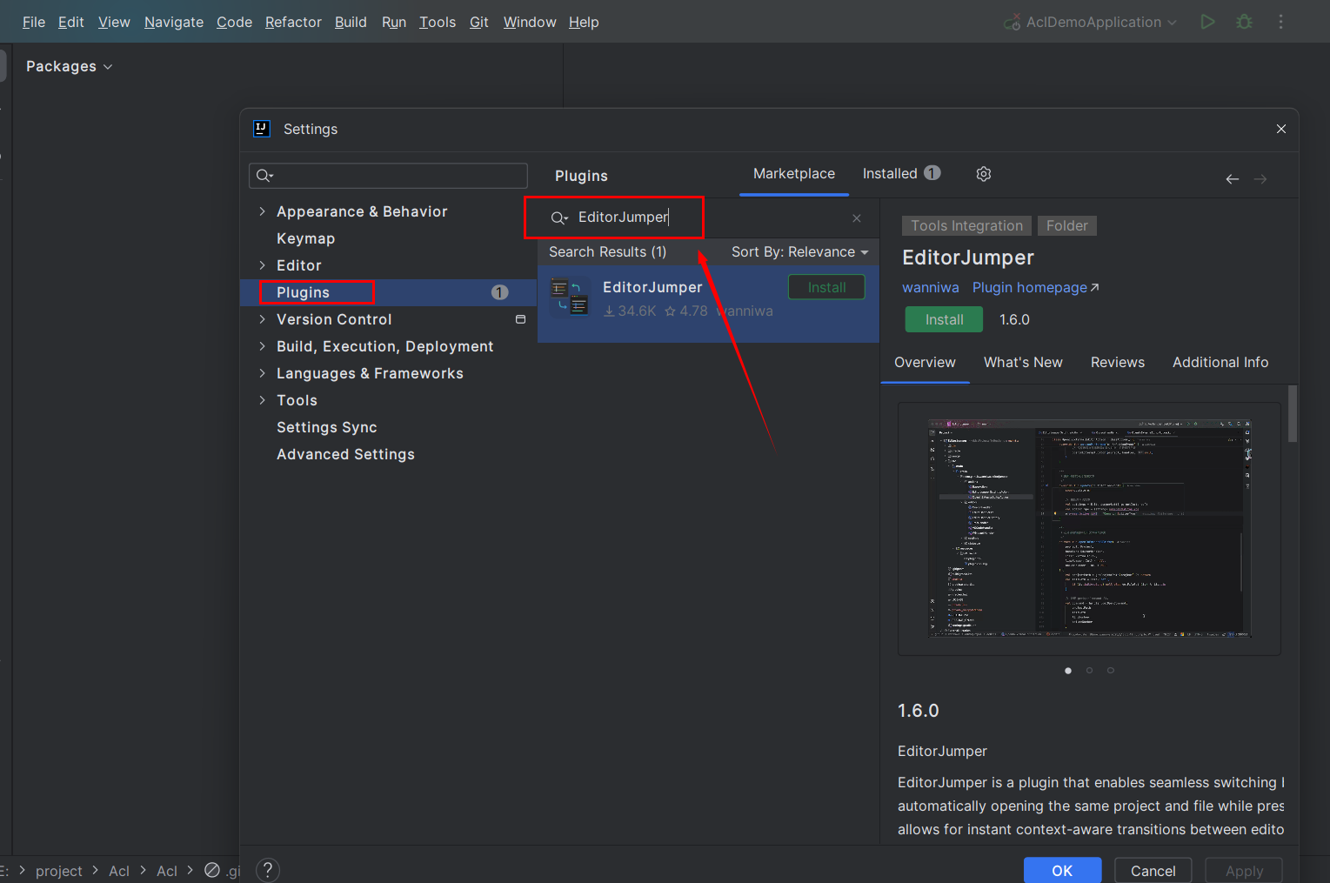Click the EditorJumper screenshot preview thumbnail
This screenshot has height=883, width=1330.
[x=1089, y=529]
